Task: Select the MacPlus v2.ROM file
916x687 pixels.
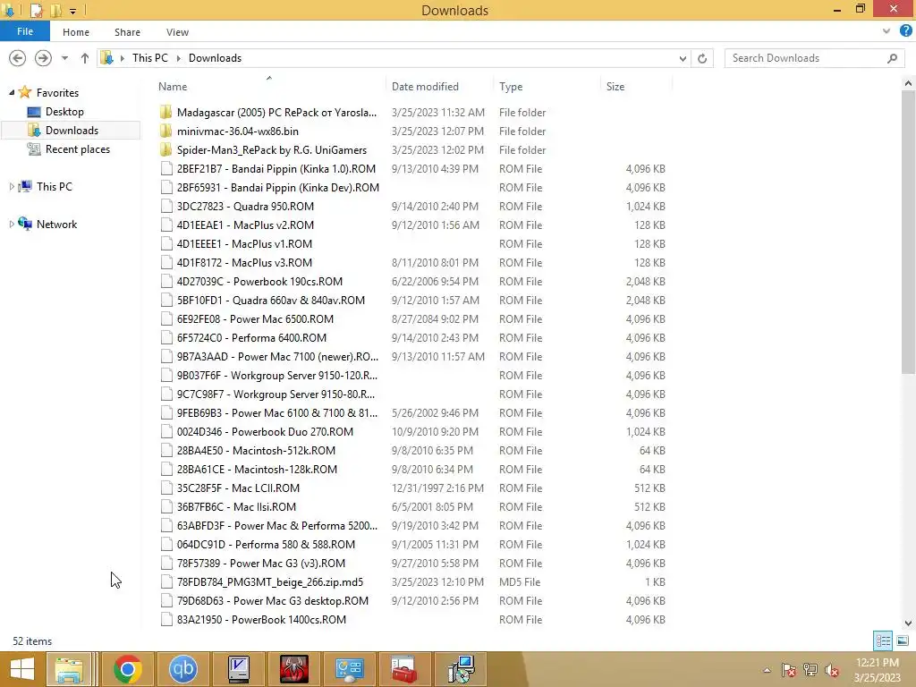Action: (245, 225)
